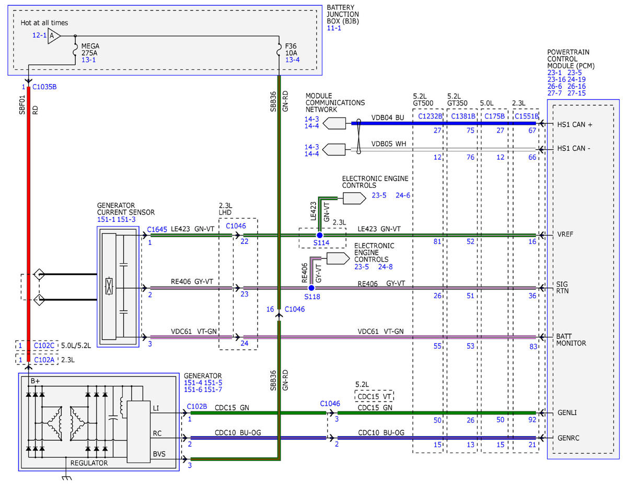This screenshot has height=484, width=627.
Task: Click the triangle A symbol in the junction box
Action: coord(54,36)
